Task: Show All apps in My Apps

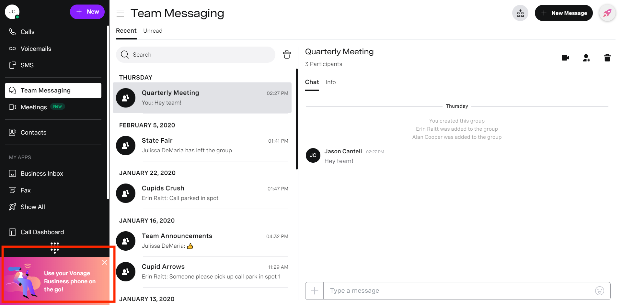Action: [x=32, y=207]
